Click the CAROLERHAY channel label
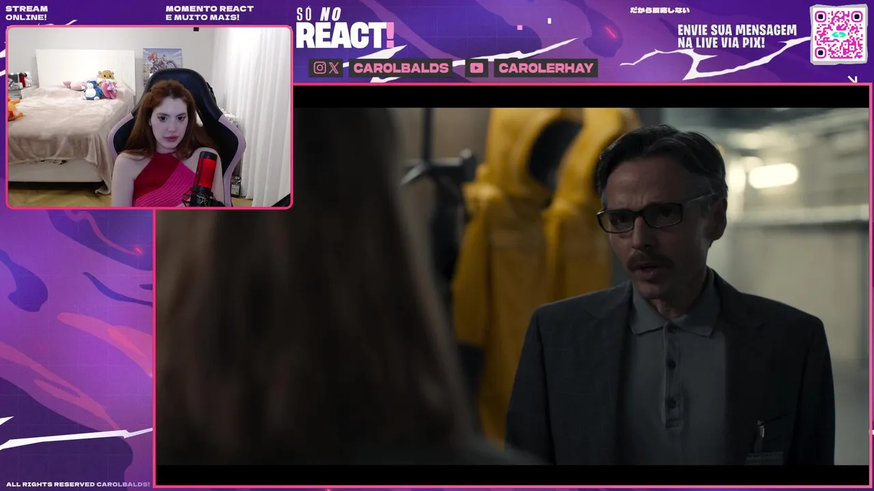Viewport: 874px width, 491px height. click(546, 68)
